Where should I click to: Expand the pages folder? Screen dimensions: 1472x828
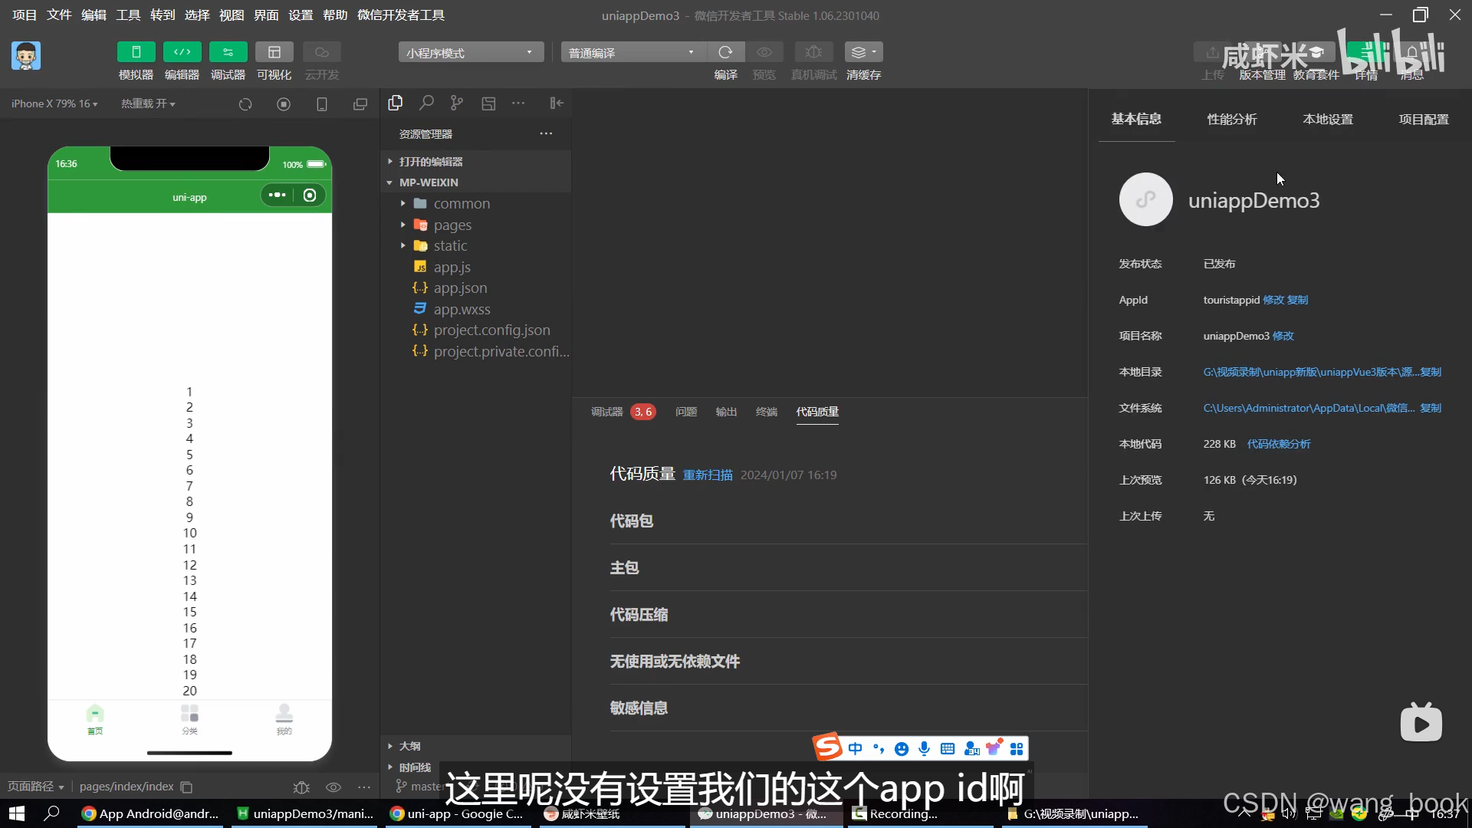(x=475, y=225)
